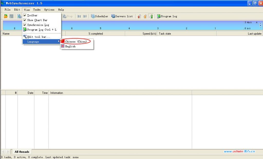Click the orange open-folder toolbar icon
Viewport: 263px width, 159px height.
point(6,16)
